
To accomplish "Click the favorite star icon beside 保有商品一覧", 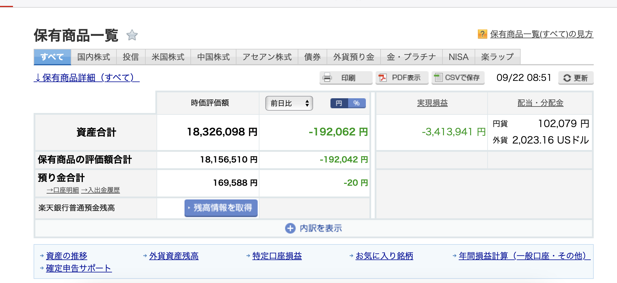I will 132,35.
